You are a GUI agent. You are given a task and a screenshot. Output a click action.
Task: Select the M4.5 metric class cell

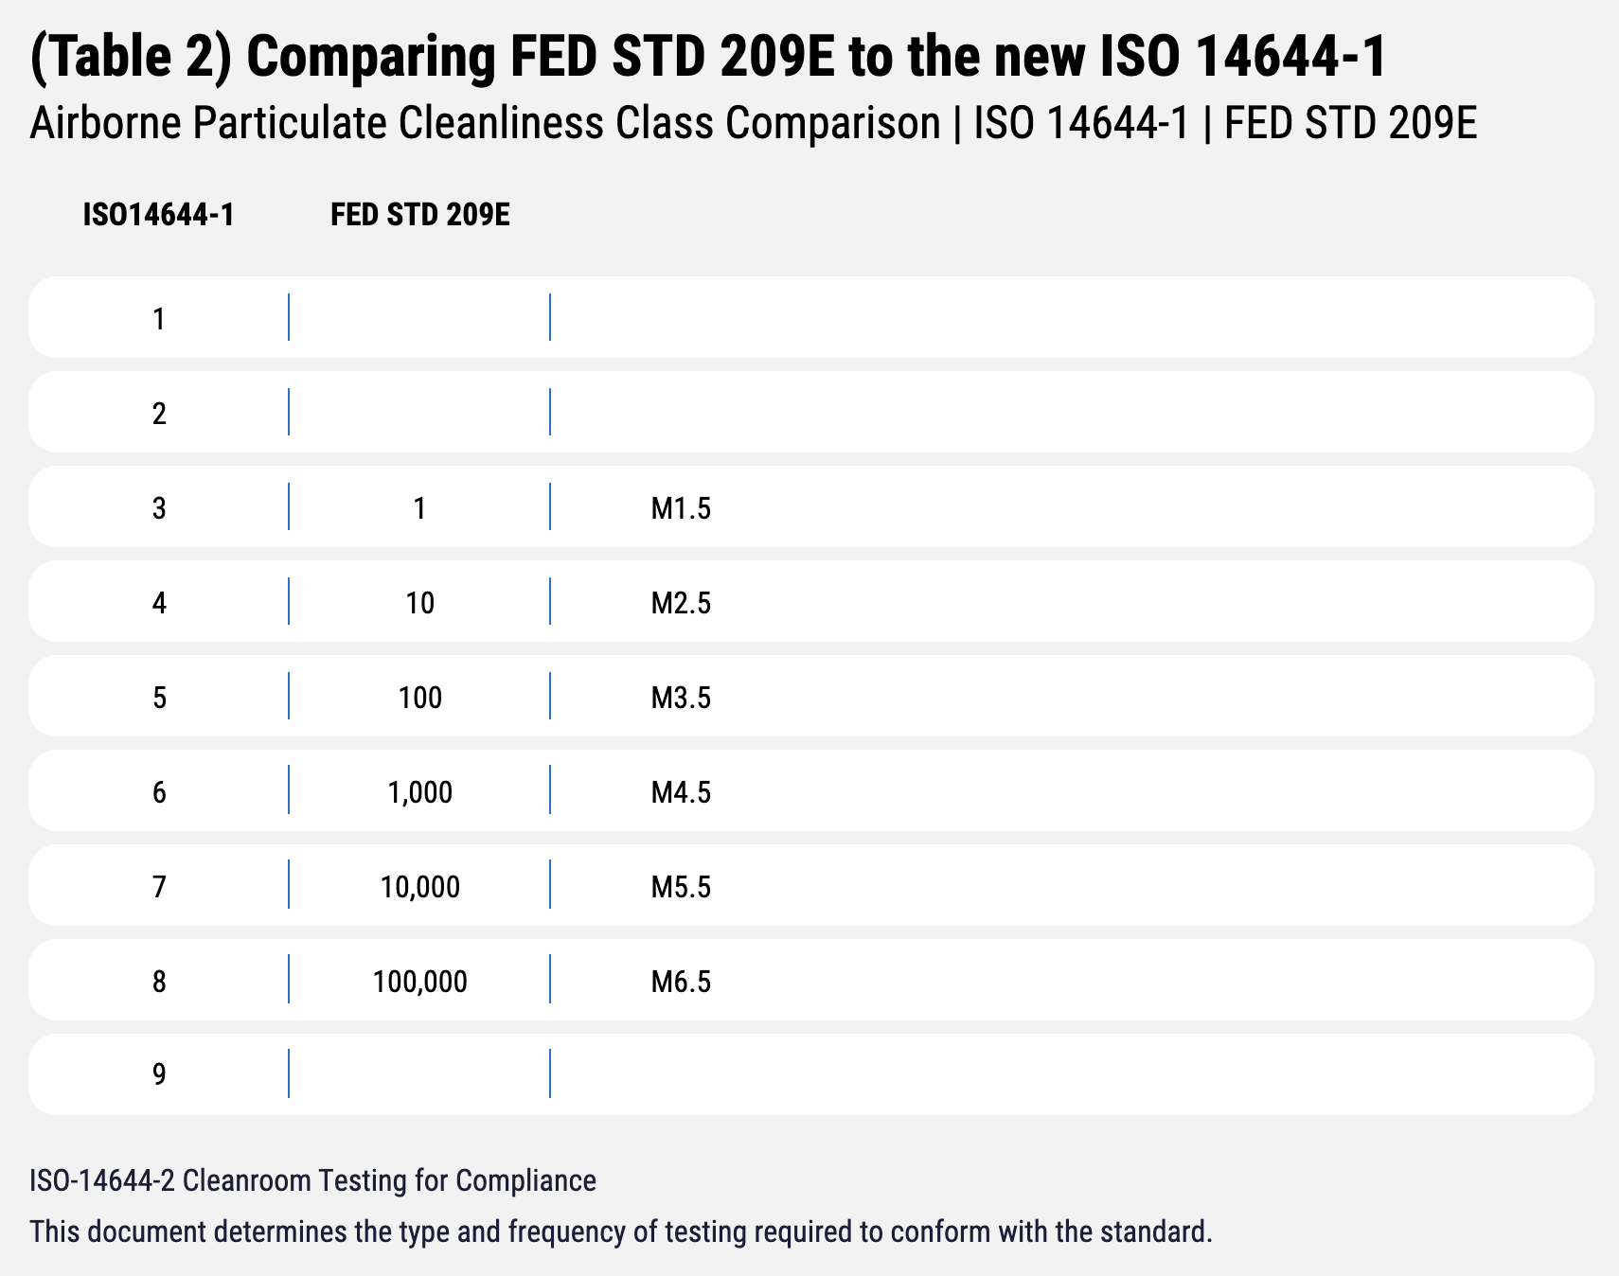[680, 792]
